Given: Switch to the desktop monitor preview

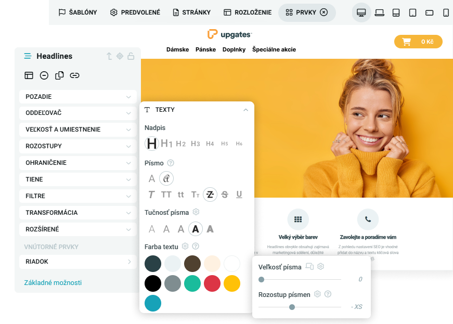Looking at the screenshot, I should point(361,12).
